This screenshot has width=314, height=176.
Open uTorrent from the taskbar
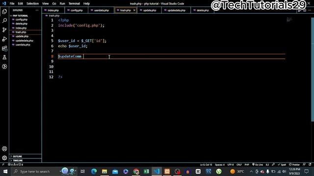[x=219, y=172]
